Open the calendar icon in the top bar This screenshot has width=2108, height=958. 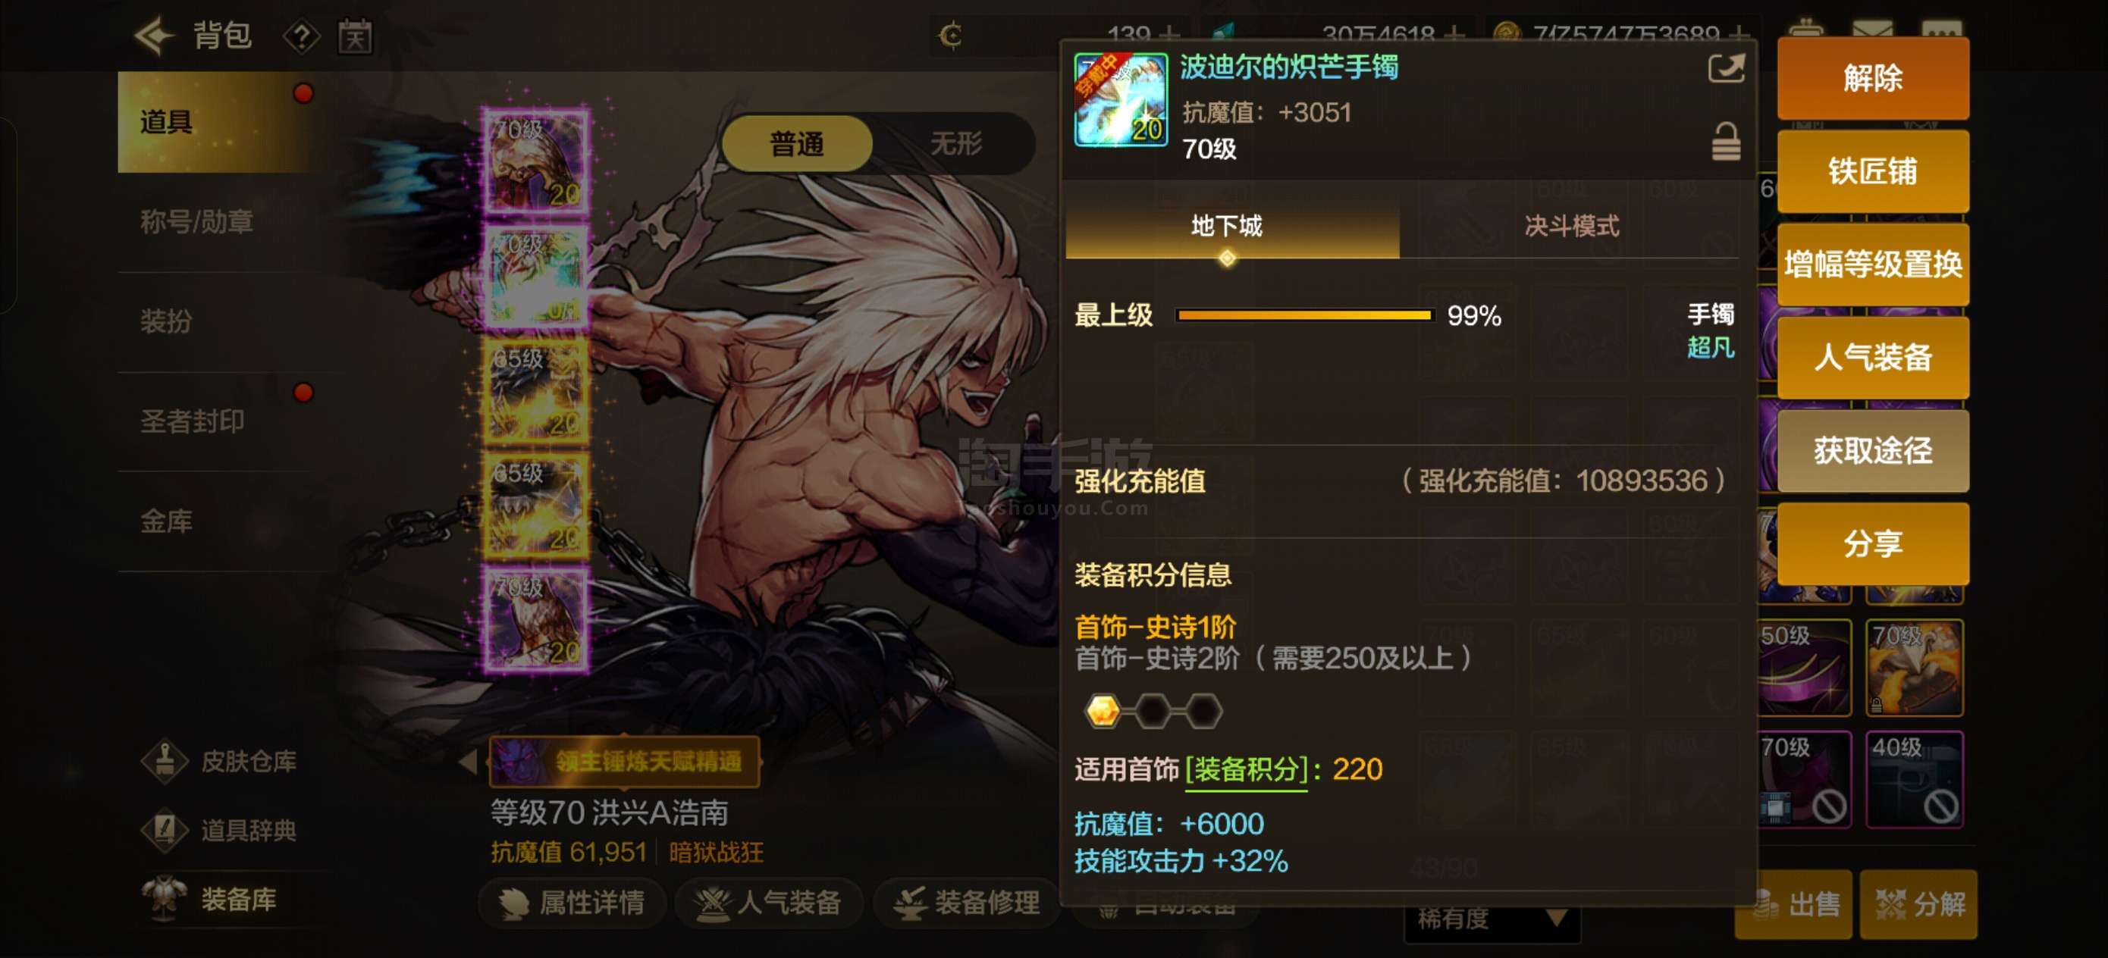(355, 36)
